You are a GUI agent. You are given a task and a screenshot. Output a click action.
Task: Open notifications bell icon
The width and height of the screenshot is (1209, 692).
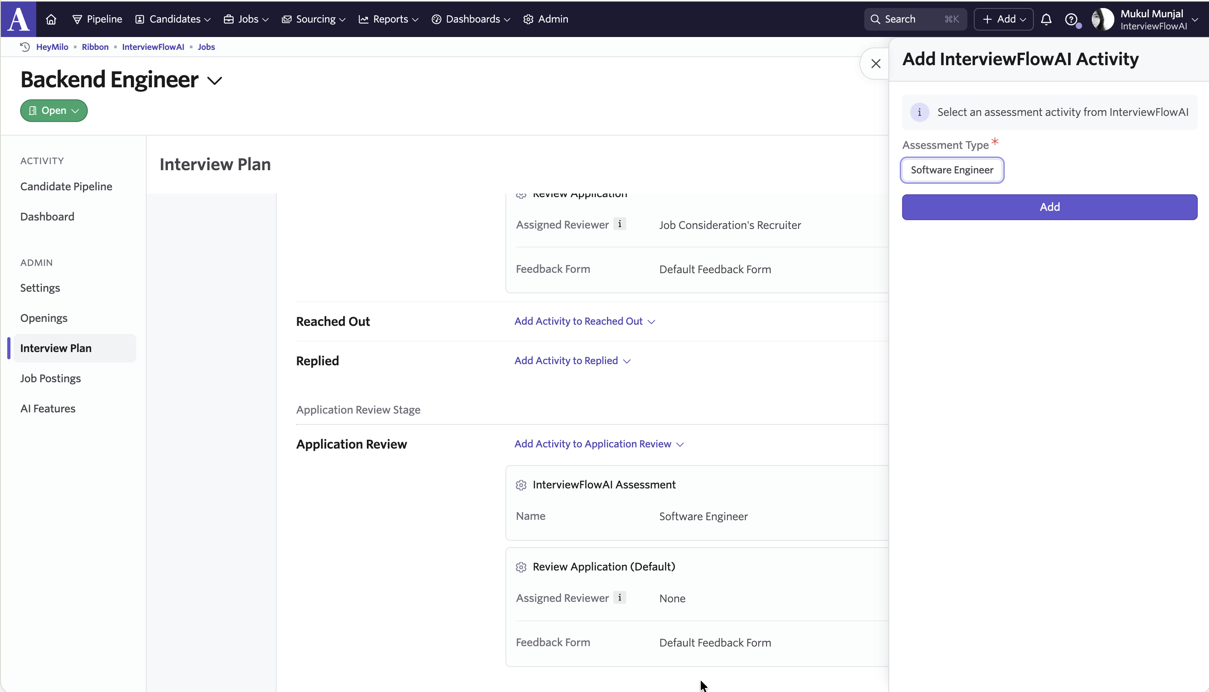pyautogui.click(x=1046, y=19)
